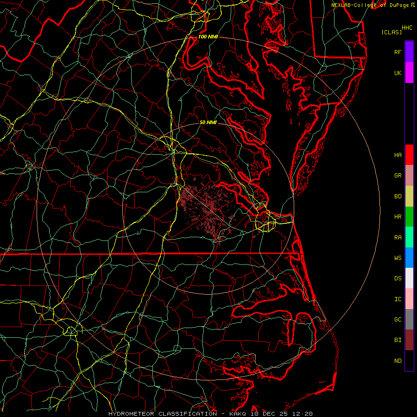The width and height of the screenshot is (417, 417).
Task: Click the HYDROMETEOR CLASSIFICATION title text
Action: (163, 414)
